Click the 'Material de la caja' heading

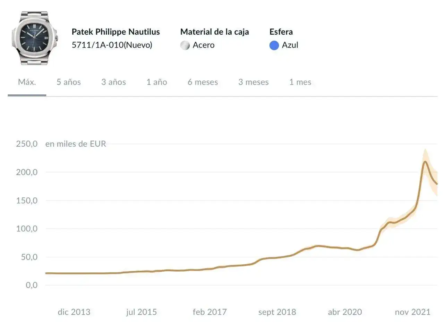214,32
